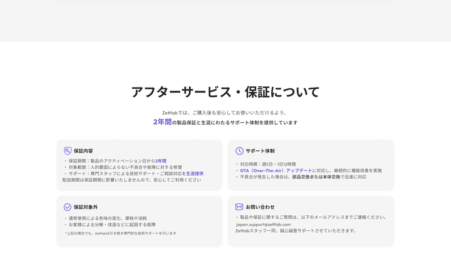
Task: Click the envelope icon beside お問い合わせ
Action: 239,207
